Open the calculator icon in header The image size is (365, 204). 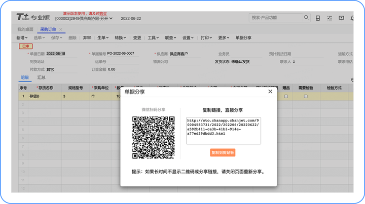click(x=318, y=18)
